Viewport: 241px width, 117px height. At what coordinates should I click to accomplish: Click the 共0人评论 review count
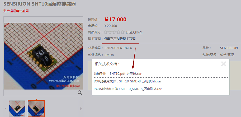134,32
